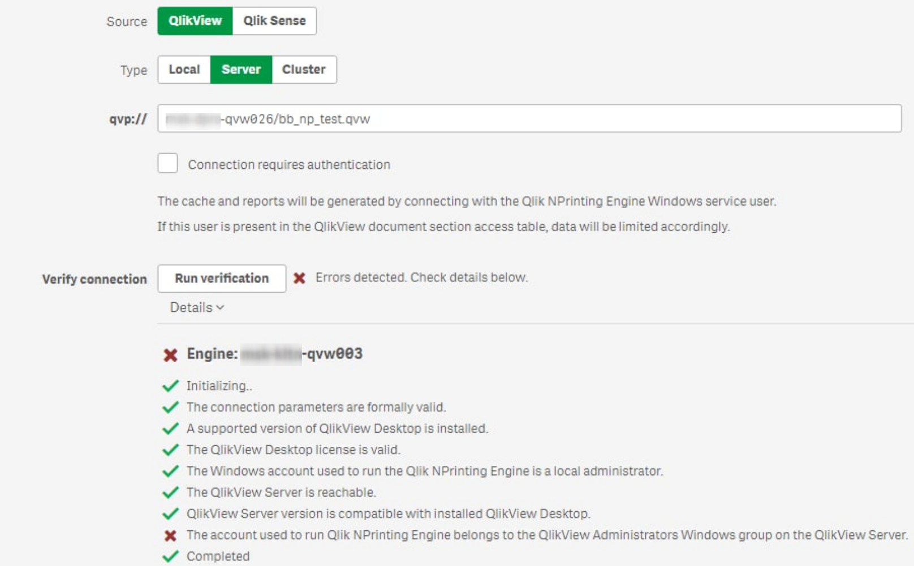
Task: Choose the Cluster connection type
Action: (304, 69)
